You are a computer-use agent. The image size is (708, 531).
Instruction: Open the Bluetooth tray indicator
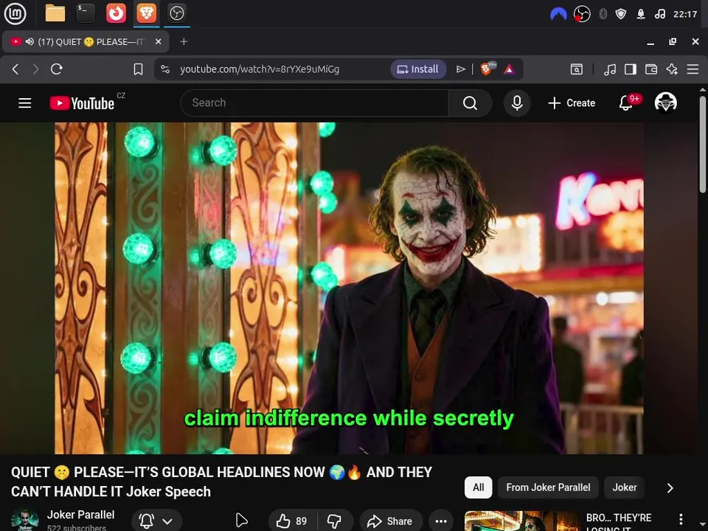[603, 15]
